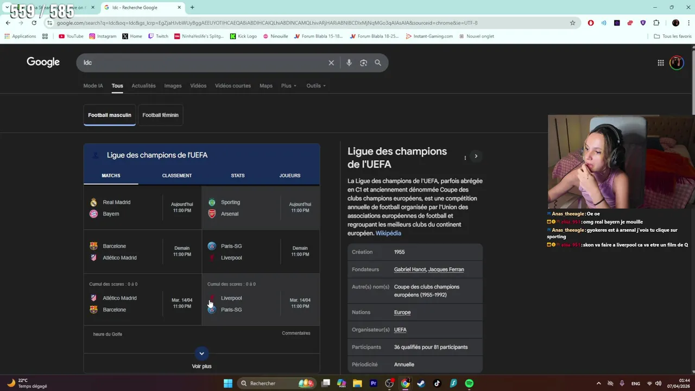Open more options in the knowledge panel
This screenshot has height=391, width=695.
[x=465, y=157]
